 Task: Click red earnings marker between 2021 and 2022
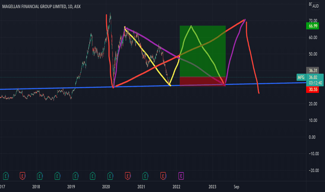pyautogui.click(x=163, y=176)
